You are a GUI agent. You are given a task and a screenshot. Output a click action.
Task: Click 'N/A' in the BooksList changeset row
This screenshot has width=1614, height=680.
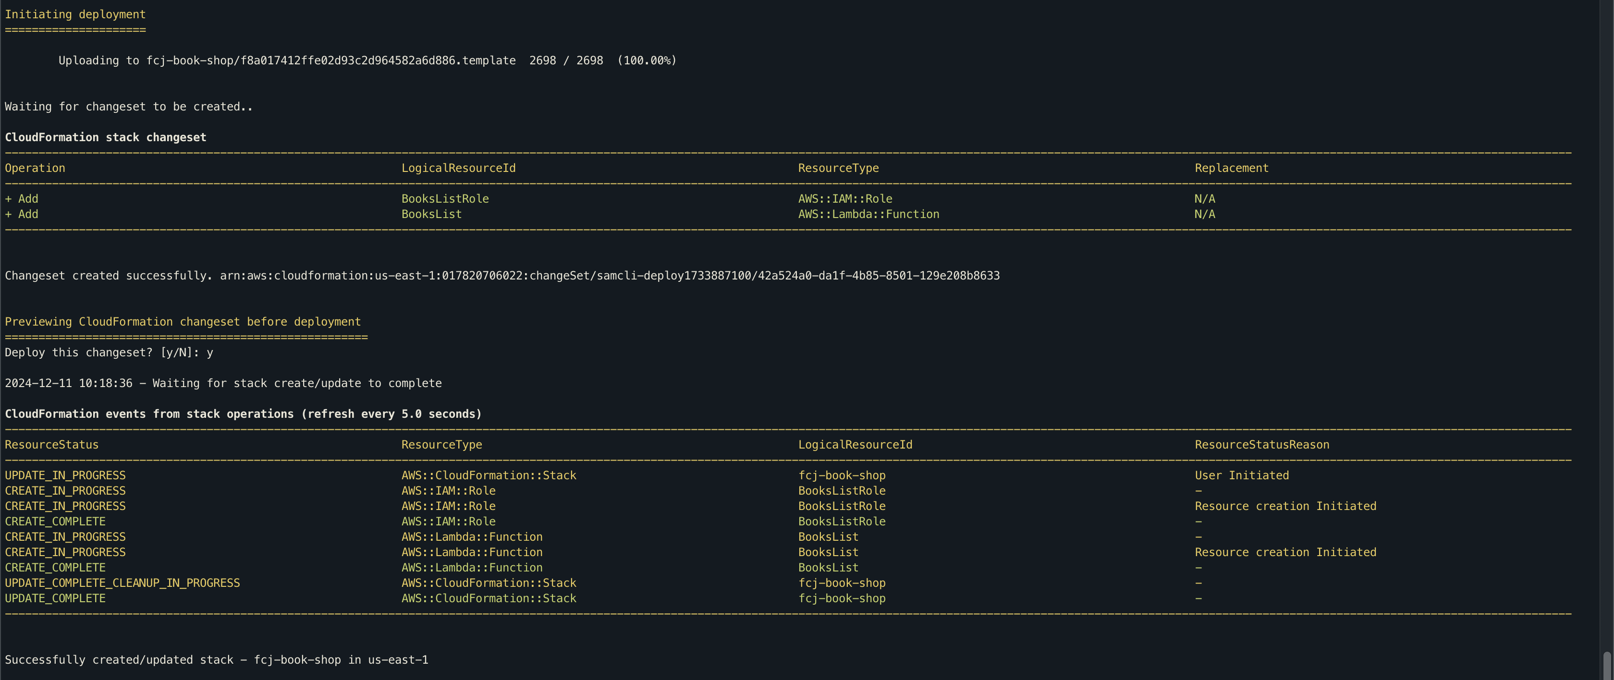(x=1205, y=215)
